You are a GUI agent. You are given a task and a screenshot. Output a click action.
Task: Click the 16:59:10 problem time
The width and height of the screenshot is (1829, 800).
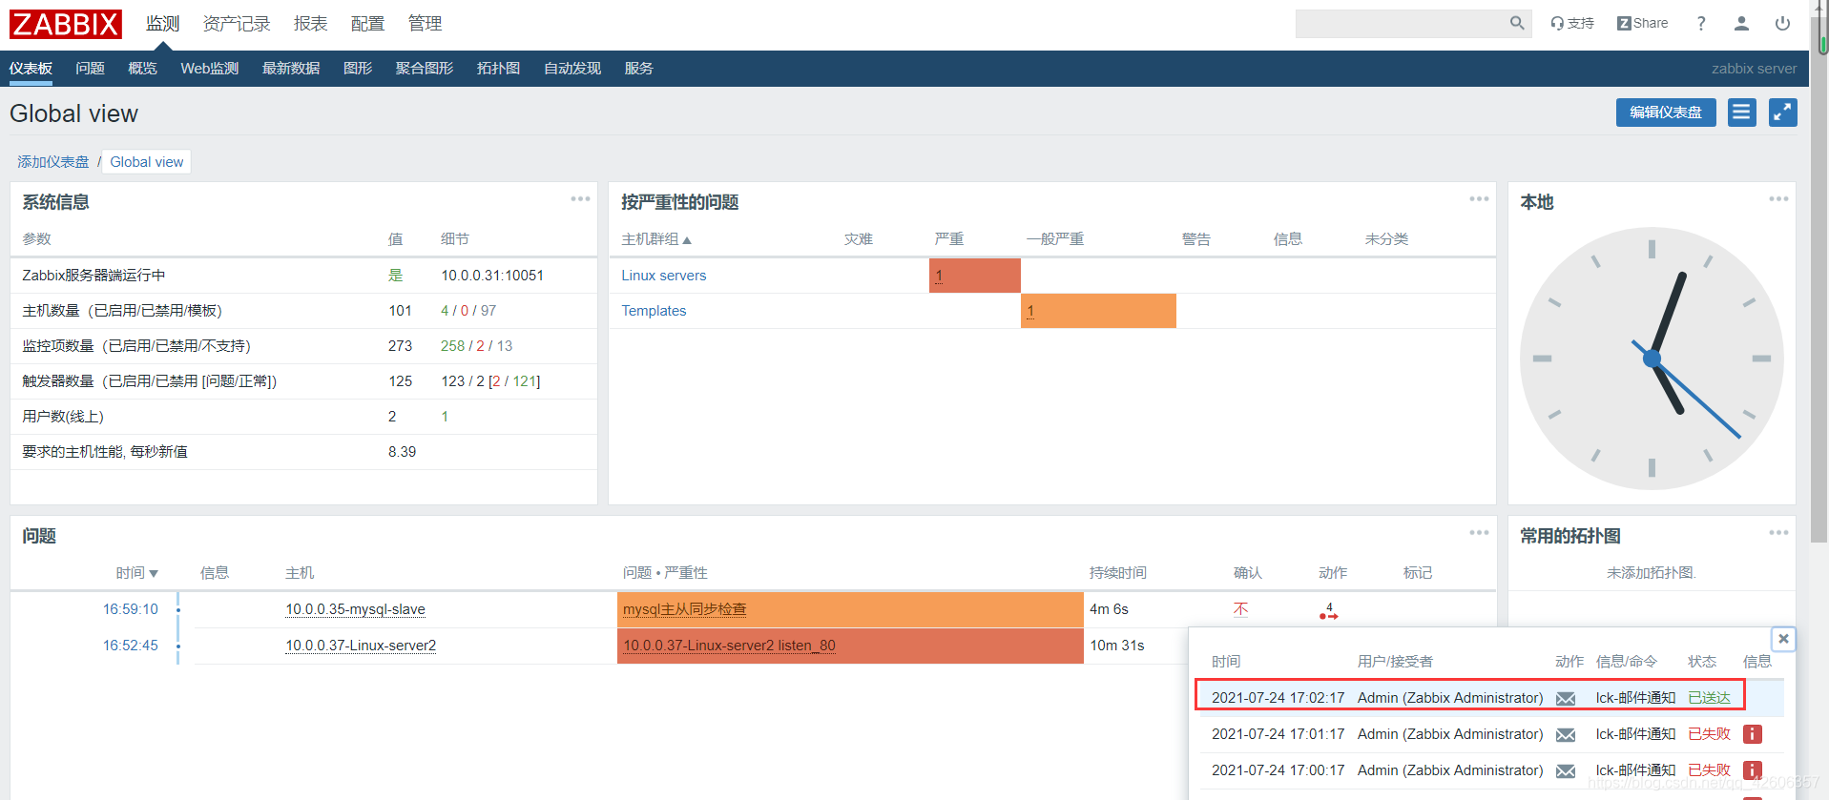tap(131, 609)
